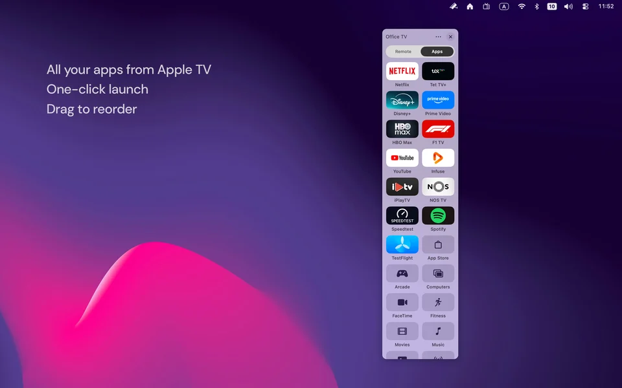Launch the Arcade app

click(x=402, y=274)
